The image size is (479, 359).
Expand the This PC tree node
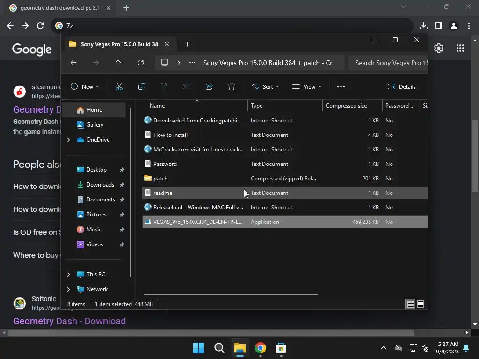[68, 274]
